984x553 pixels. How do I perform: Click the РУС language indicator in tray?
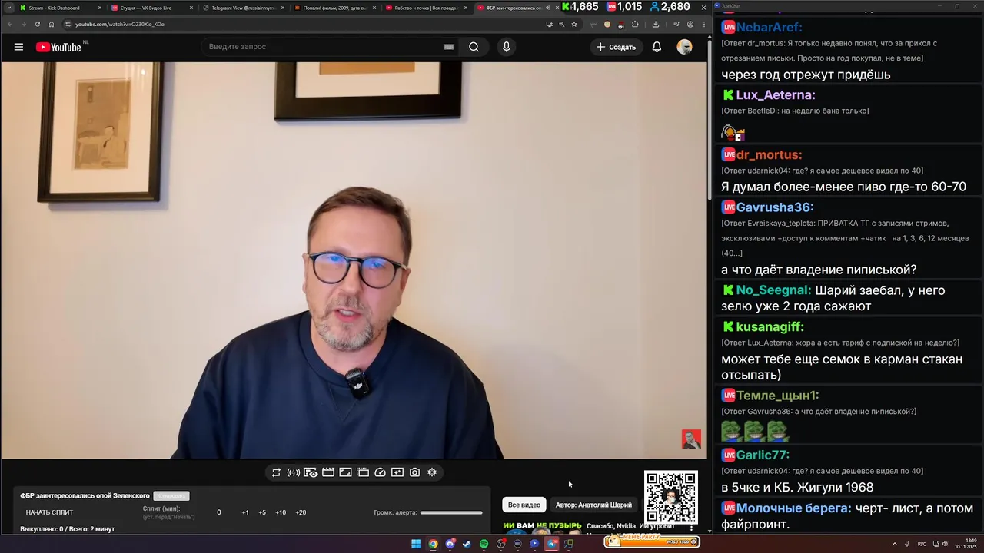point(922,544)
